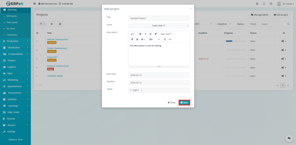Toggle fullscreen mode of description editor
The image size is (296, 145).
click(x=165, y=39)
